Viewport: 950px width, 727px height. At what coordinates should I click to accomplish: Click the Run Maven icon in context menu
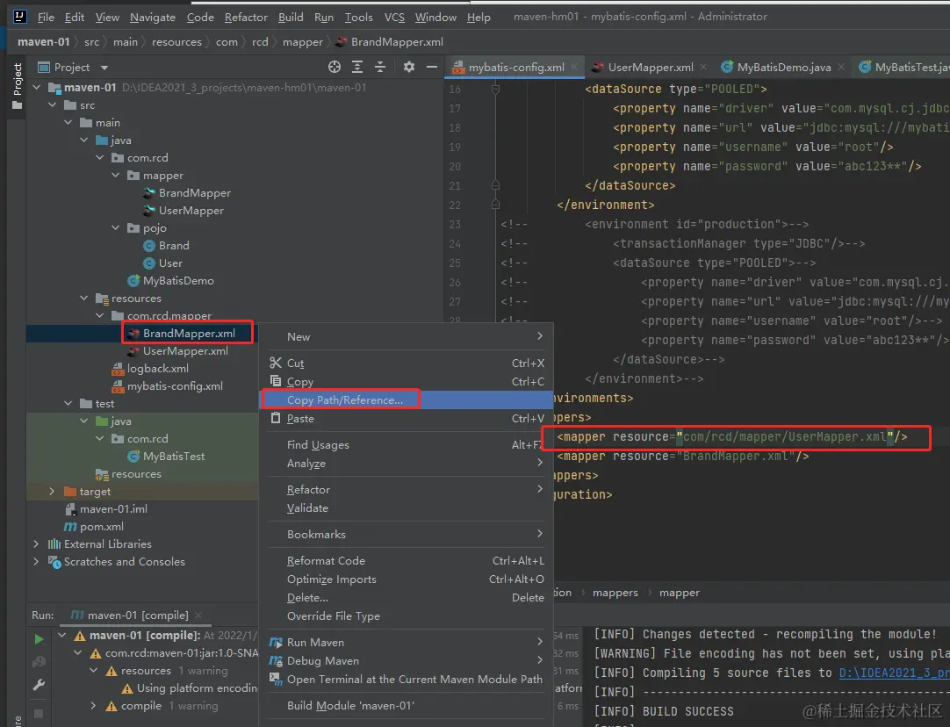click(x=276, y=642)
